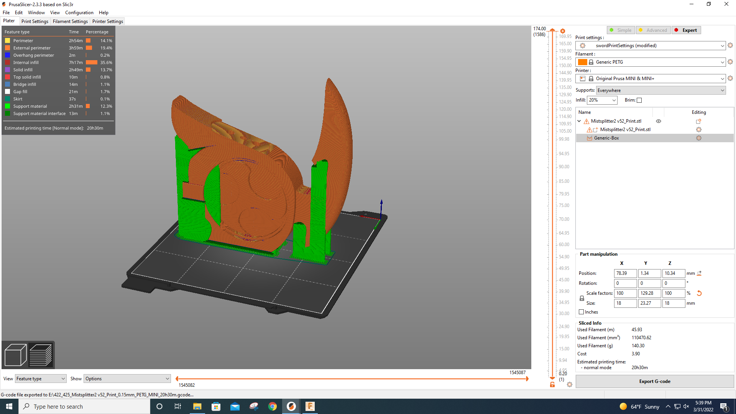Click the add color change plus icon on layer slider
Screen dimensions: 736x414
pyautogui.click(x=563, y=31)
